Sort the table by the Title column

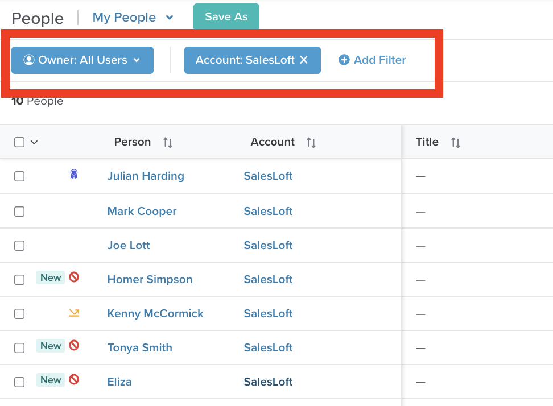click(x=456, y=142)
